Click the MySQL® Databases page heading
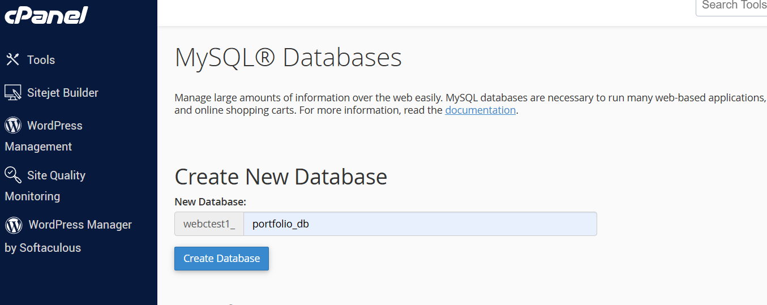The width and height of the screenshot is (767, 305). pos(288,58)
